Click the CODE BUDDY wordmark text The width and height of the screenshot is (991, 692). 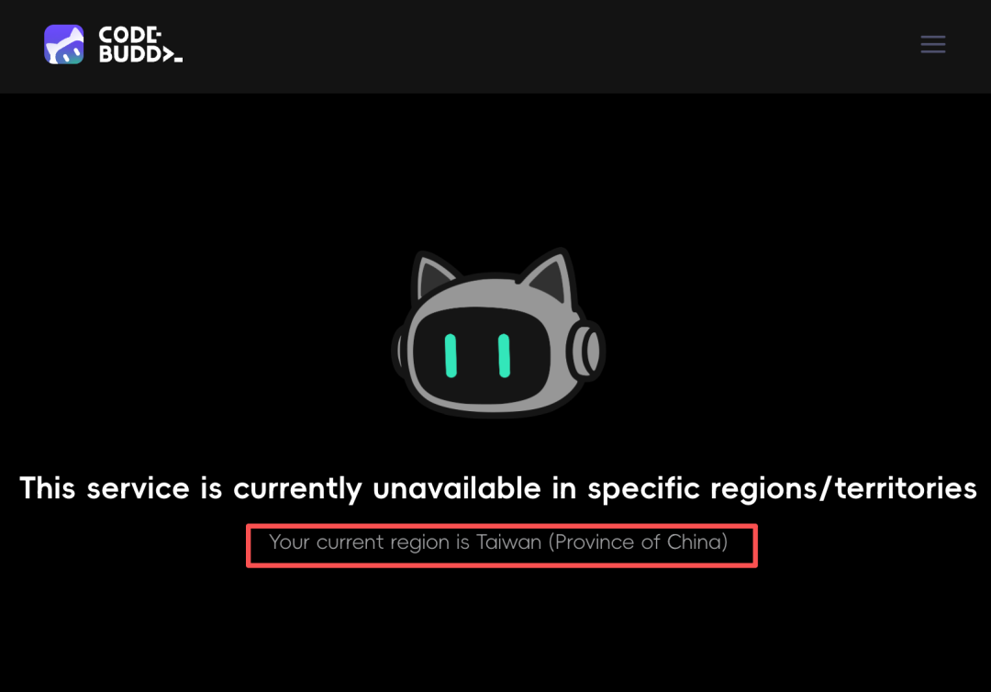pyautogui.click(x=140, y=44)
